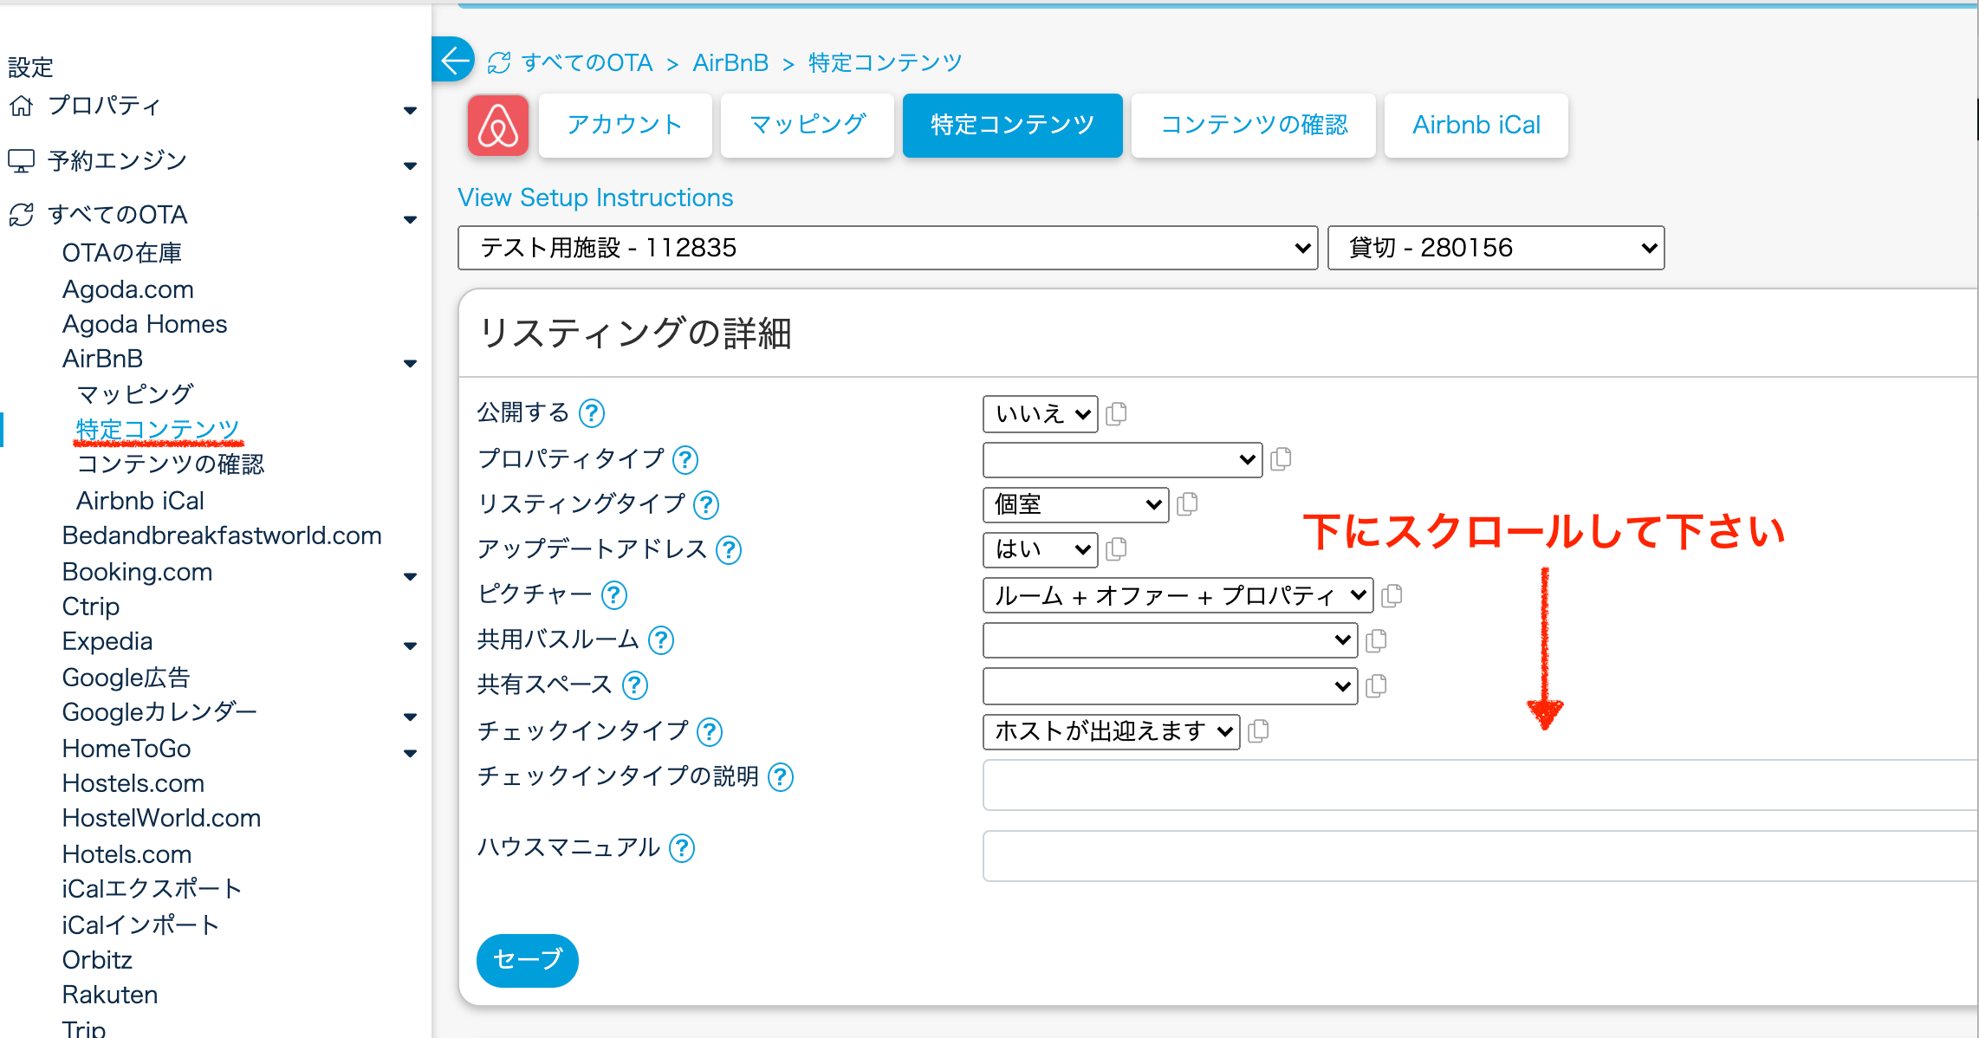Click help icon next to 公開する
1979x1038 pixels.
592,413
